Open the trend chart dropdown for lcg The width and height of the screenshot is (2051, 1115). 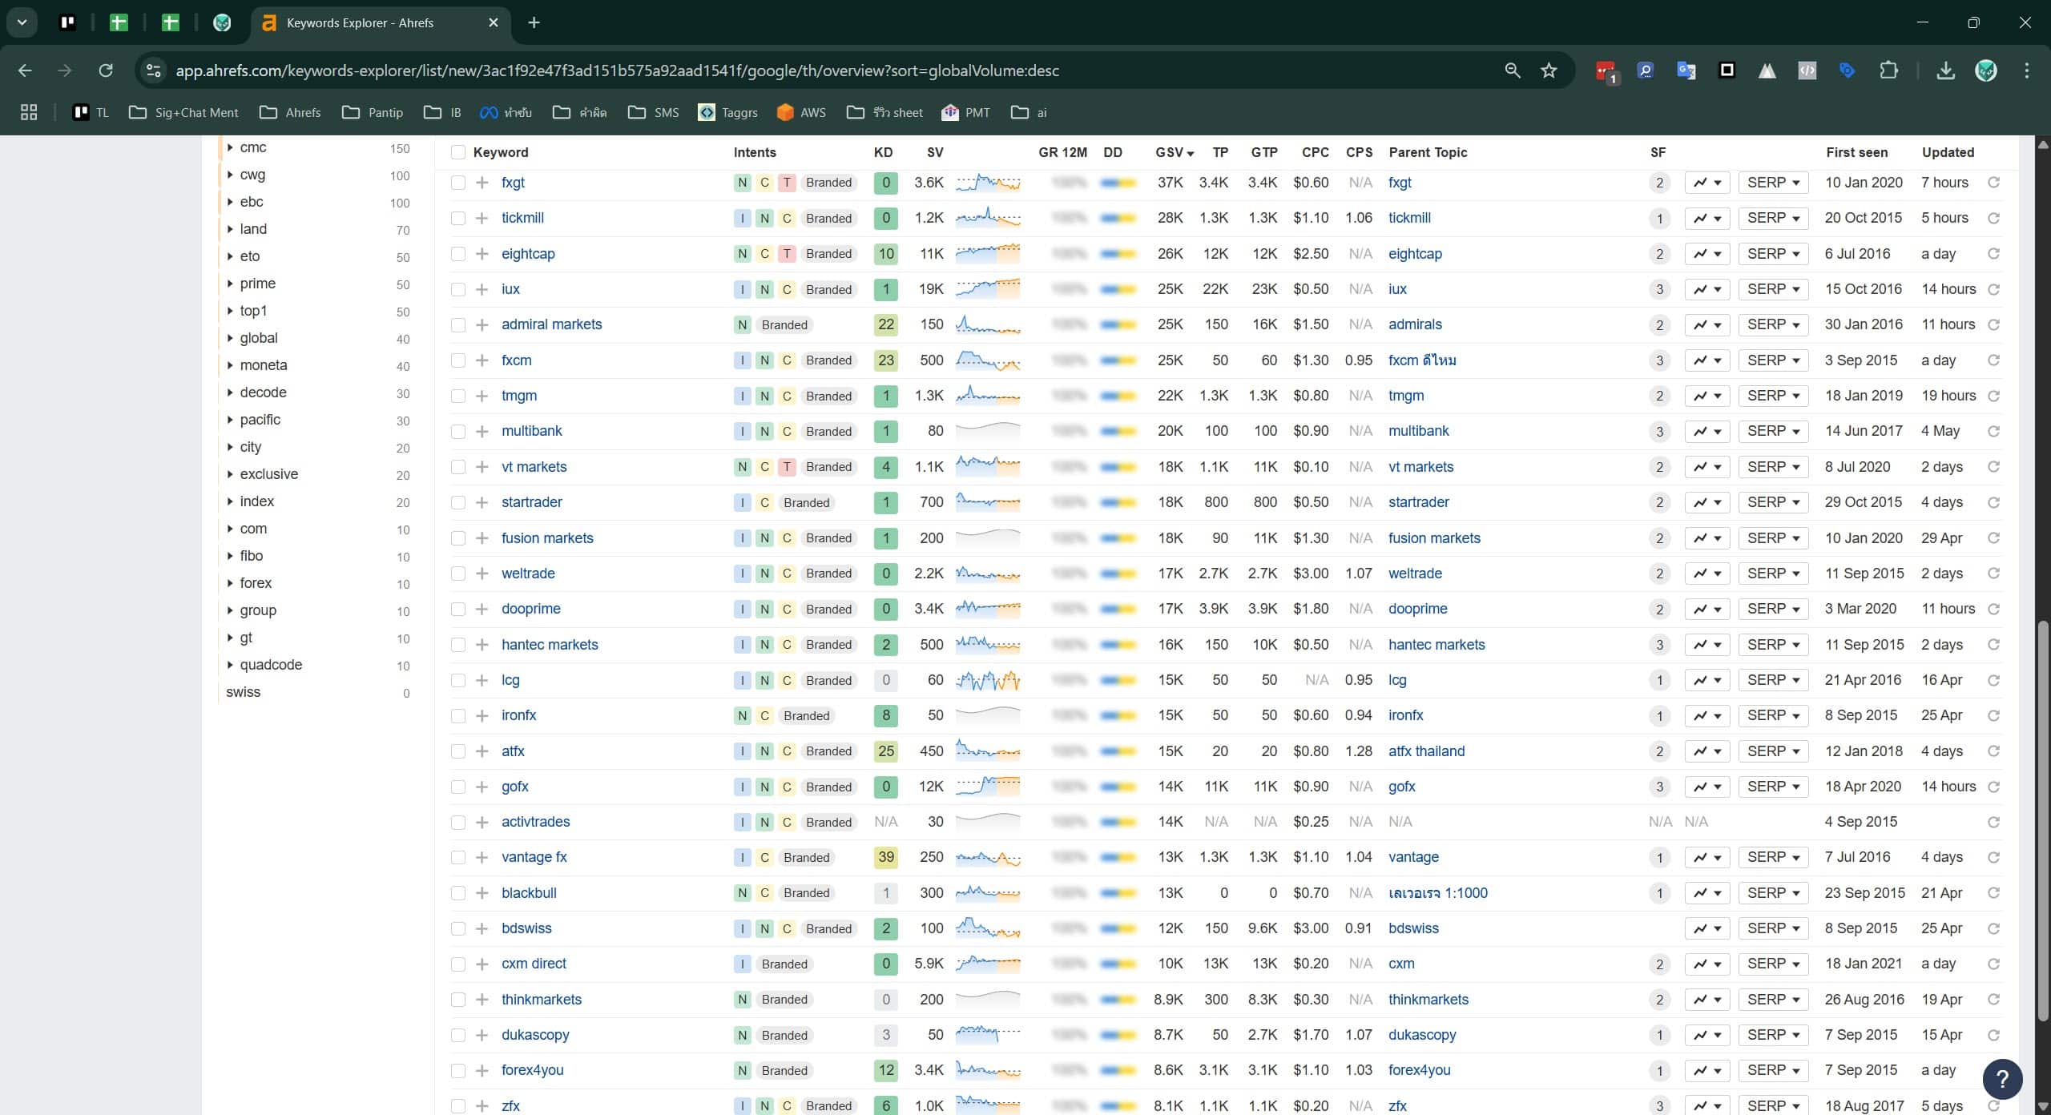tap(1706, 680)
